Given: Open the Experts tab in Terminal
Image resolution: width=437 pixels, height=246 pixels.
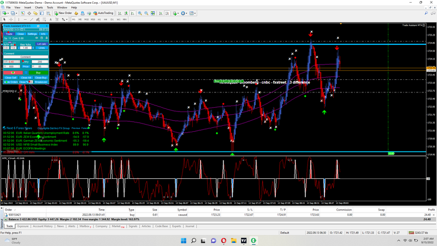Looking at the screenshot, I should (x=177, y=226).
